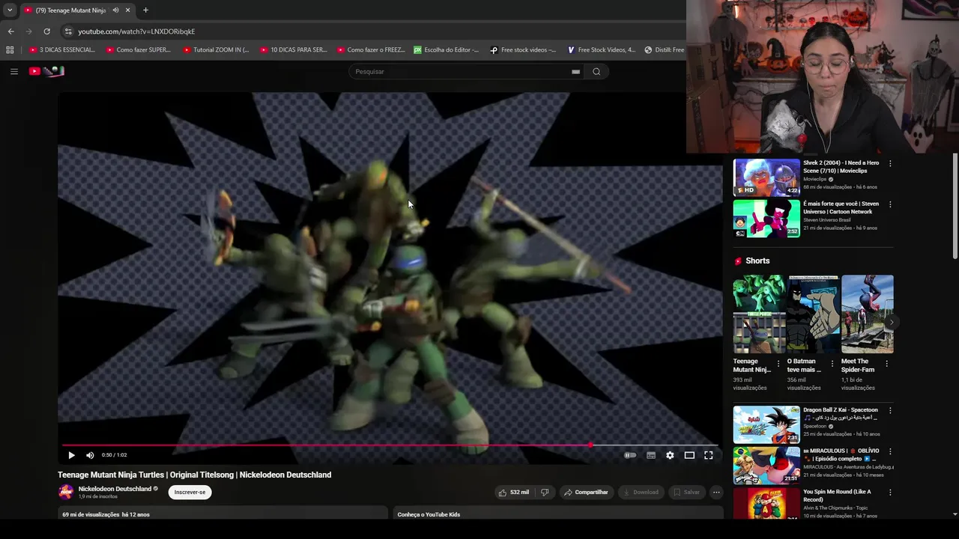Viewport: 959px width, 539px height.
Task: Open You Spin Me Round video title
Action: [x=837, y=496]
